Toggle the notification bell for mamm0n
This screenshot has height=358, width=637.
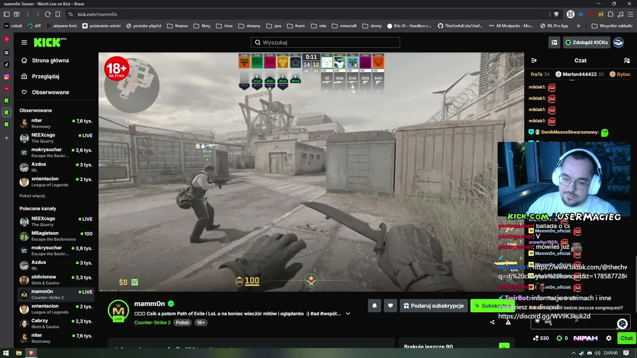(374, 306)
